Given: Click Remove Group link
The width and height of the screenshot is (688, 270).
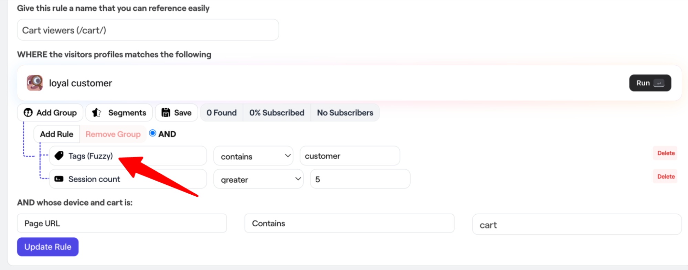Looking at the screenshot, I should 113,134.
